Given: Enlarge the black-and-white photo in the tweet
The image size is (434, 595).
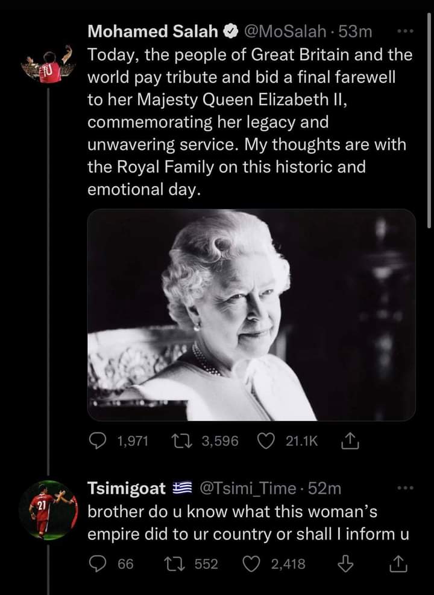Looking at the screenshot, I should 251,315.
